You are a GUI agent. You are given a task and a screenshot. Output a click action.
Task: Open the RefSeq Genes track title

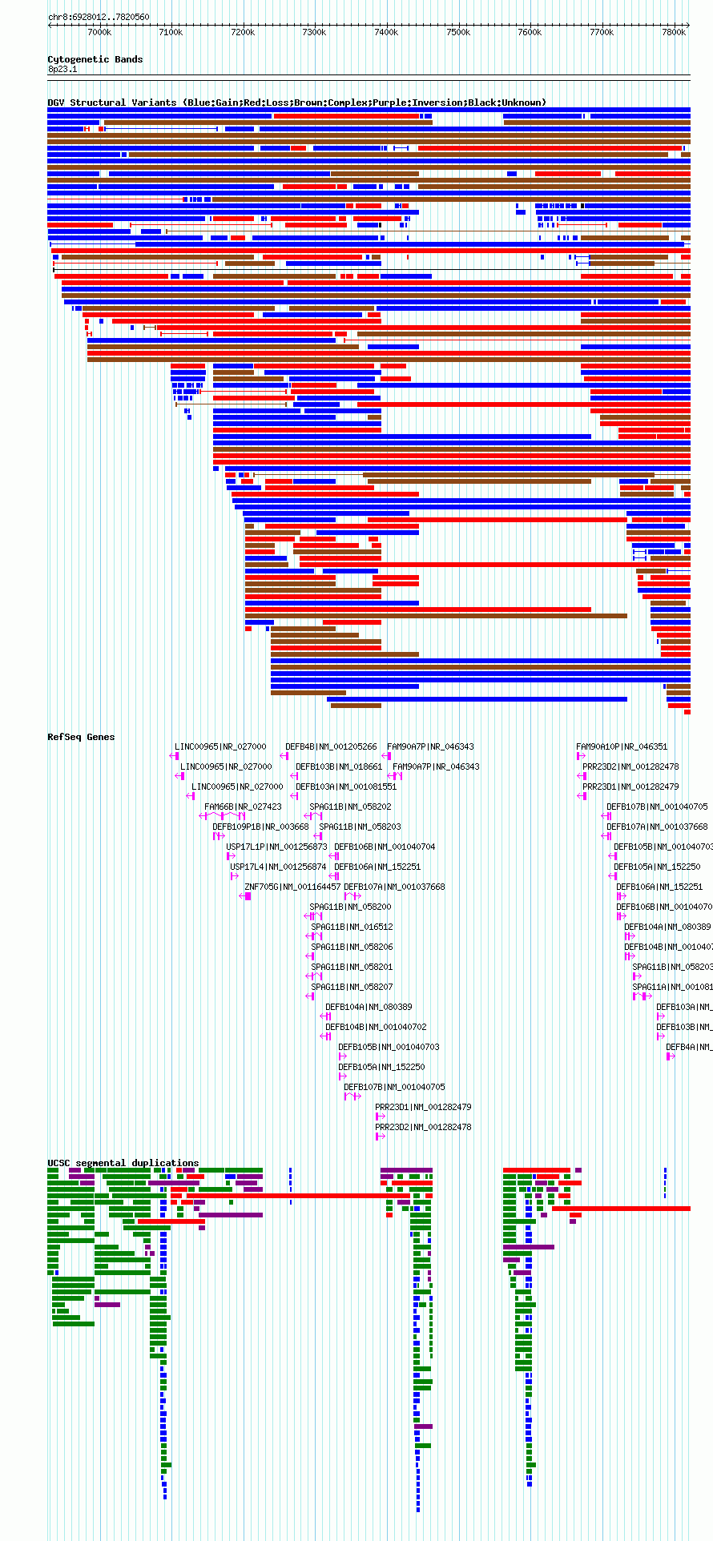point(81,737)
